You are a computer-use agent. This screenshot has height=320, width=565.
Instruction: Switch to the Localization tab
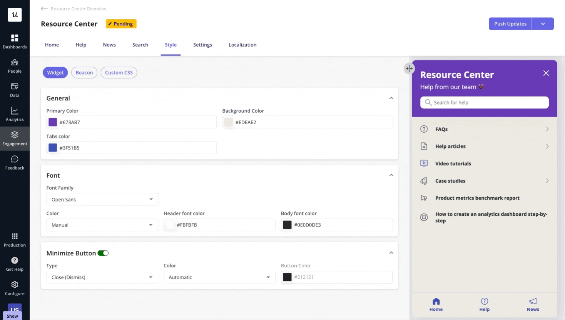pos(242,45)
